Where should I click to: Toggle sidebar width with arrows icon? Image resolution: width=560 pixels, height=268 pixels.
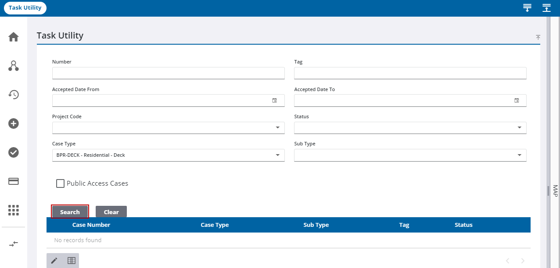pyautogui.click(x=14, y=244)
